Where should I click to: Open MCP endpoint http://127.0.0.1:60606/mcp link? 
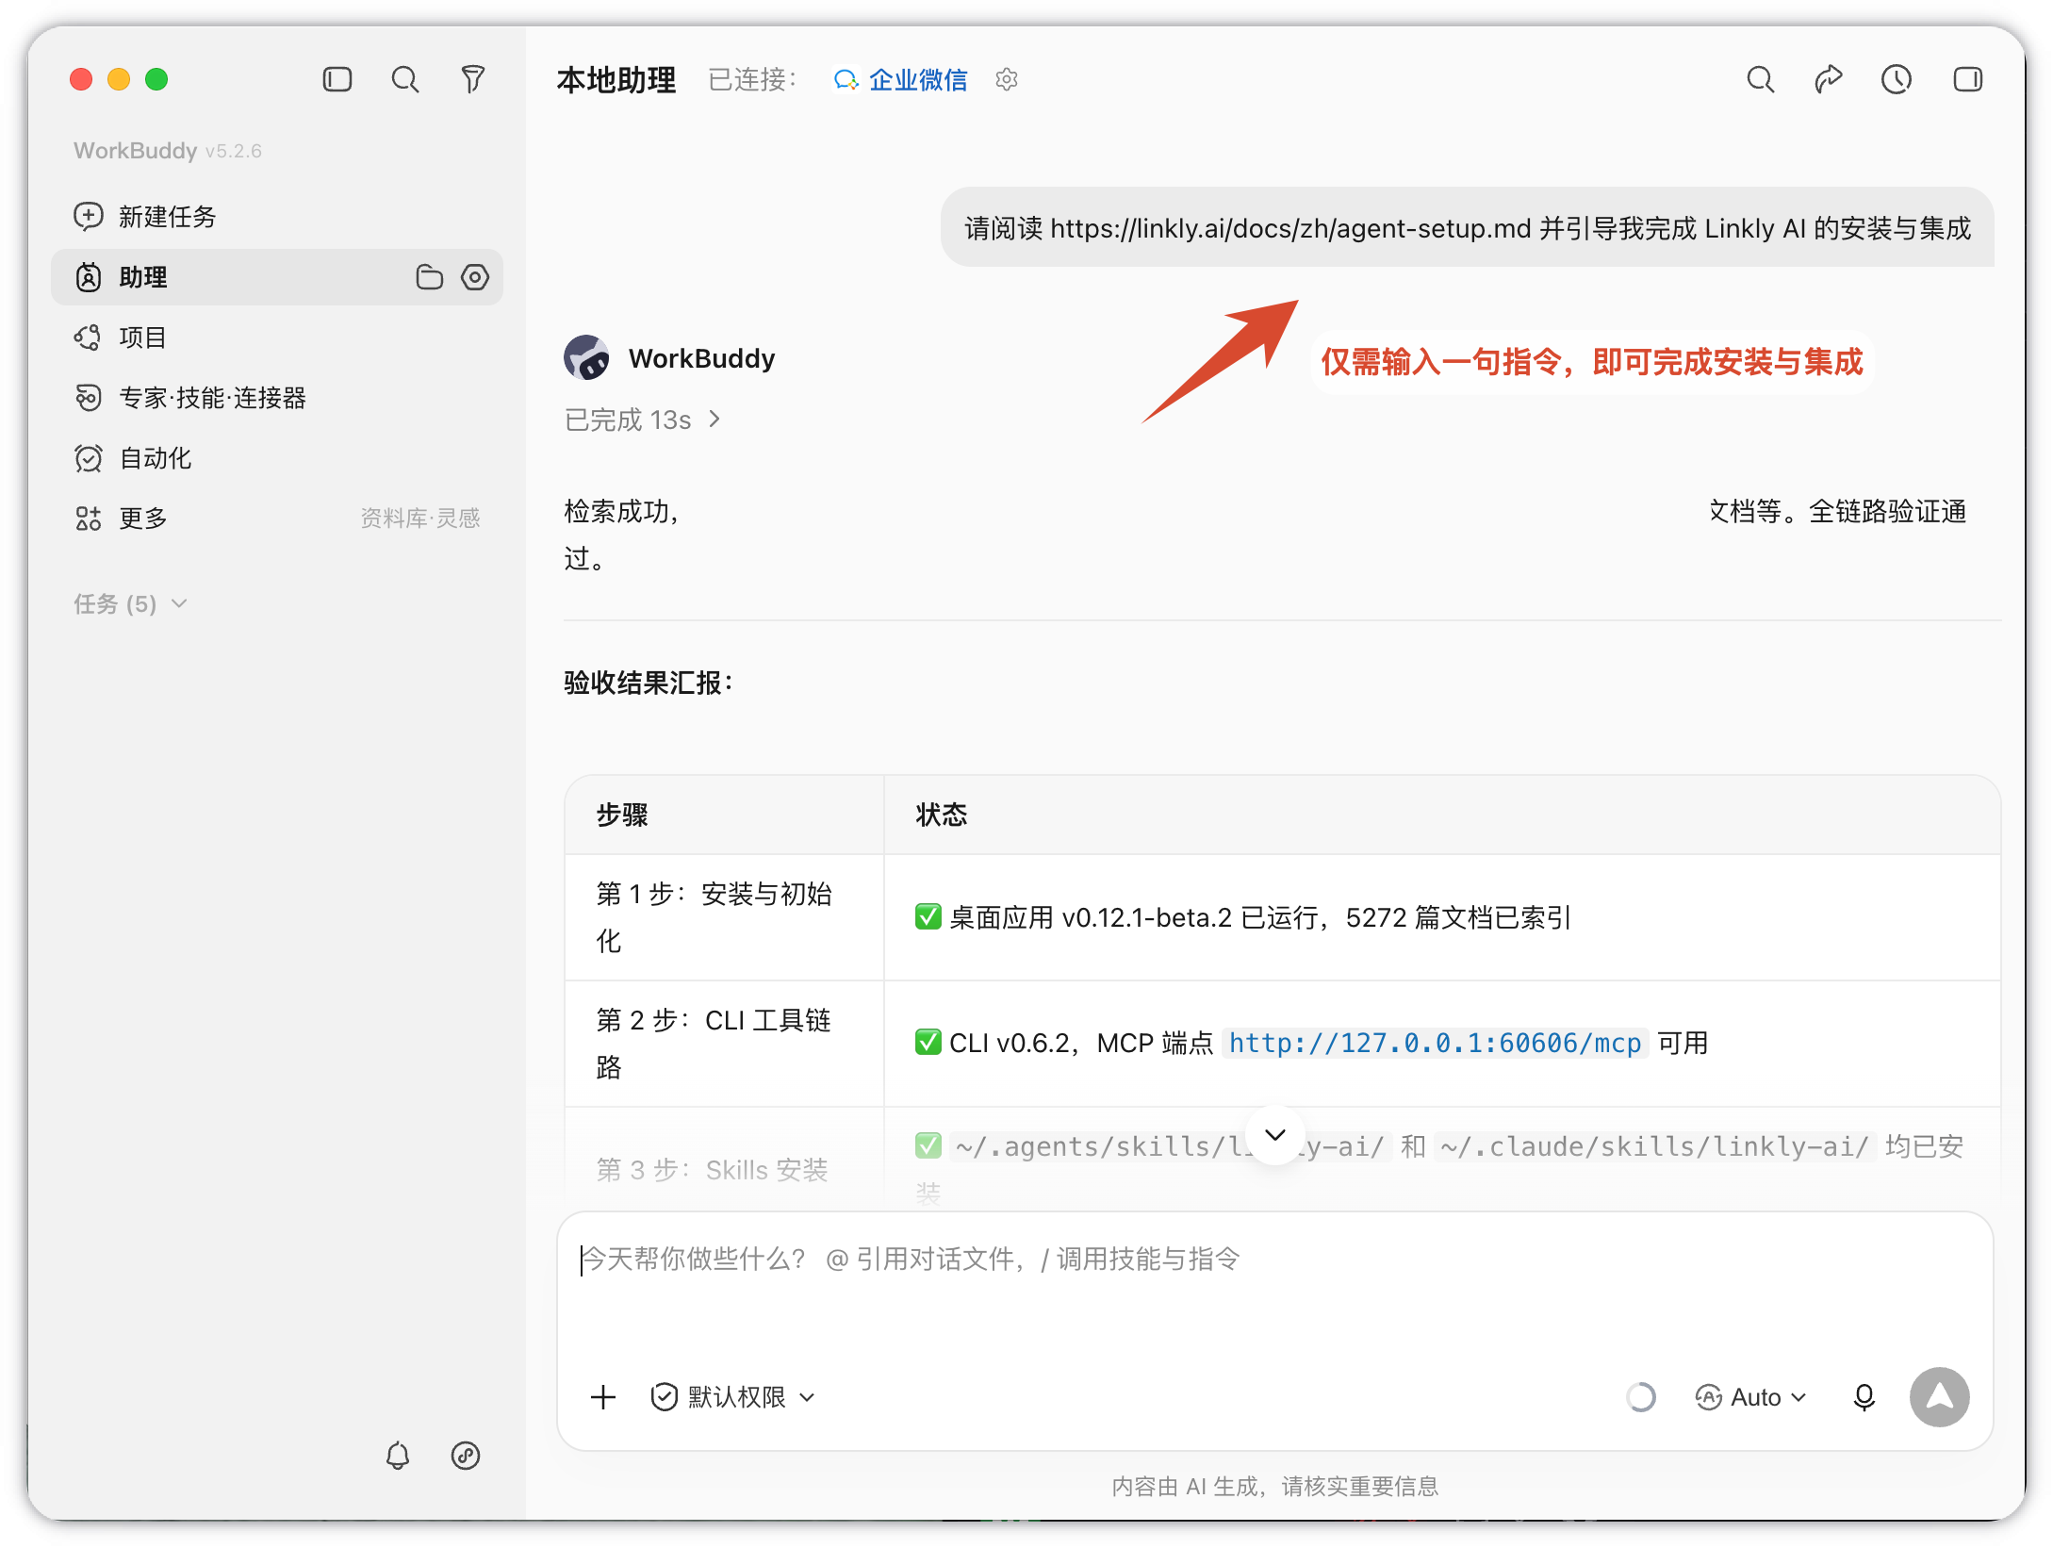(x=1435, y=1043)
